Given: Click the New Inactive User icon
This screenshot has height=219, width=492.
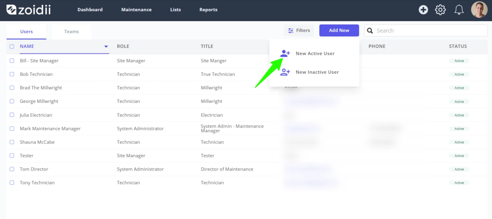Looking at the screenshot, I should 285,72.
